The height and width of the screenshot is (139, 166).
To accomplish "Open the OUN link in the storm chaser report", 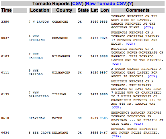I will point(152,76).
